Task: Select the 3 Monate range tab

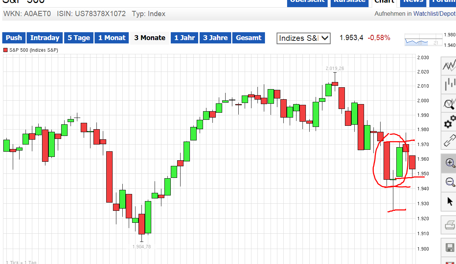Action: pos(150,38)
